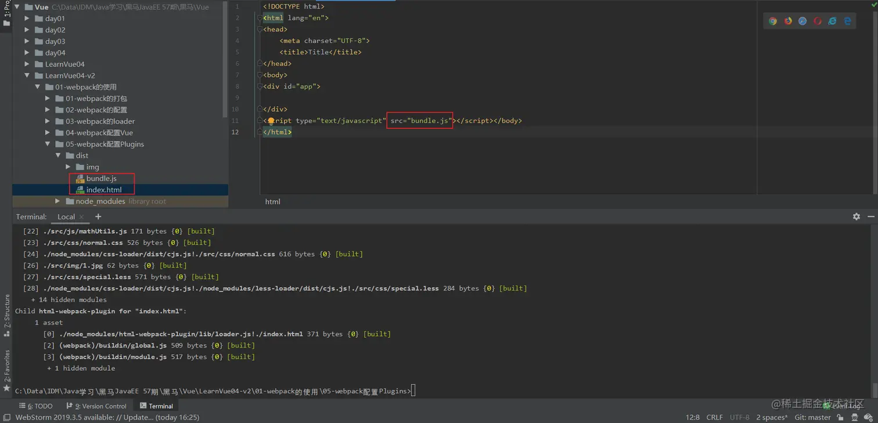Fold the head tag in gutter
This screenshot has width=878, height=423.
click(x=260, y=30)
